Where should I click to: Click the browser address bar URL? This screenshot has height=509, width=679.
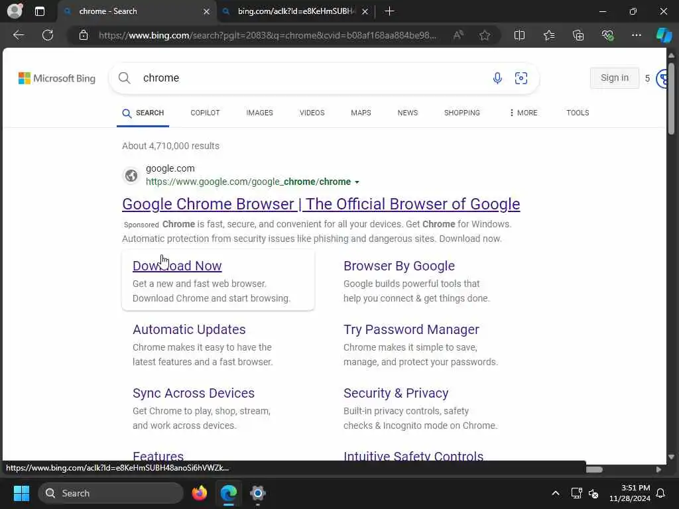[x=267, y=35]
